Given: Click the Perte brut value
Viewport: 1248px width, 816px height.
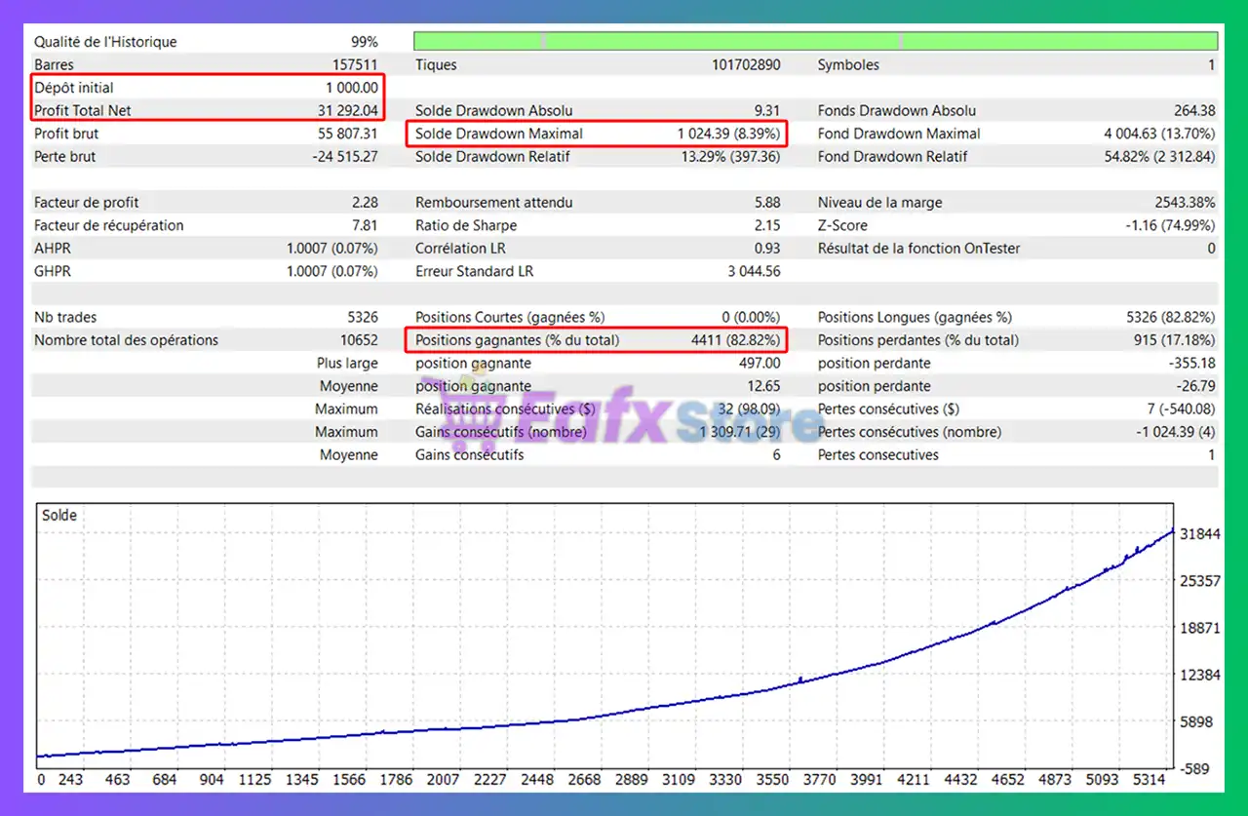Looking at the screenshot, I should pos(344,157).
